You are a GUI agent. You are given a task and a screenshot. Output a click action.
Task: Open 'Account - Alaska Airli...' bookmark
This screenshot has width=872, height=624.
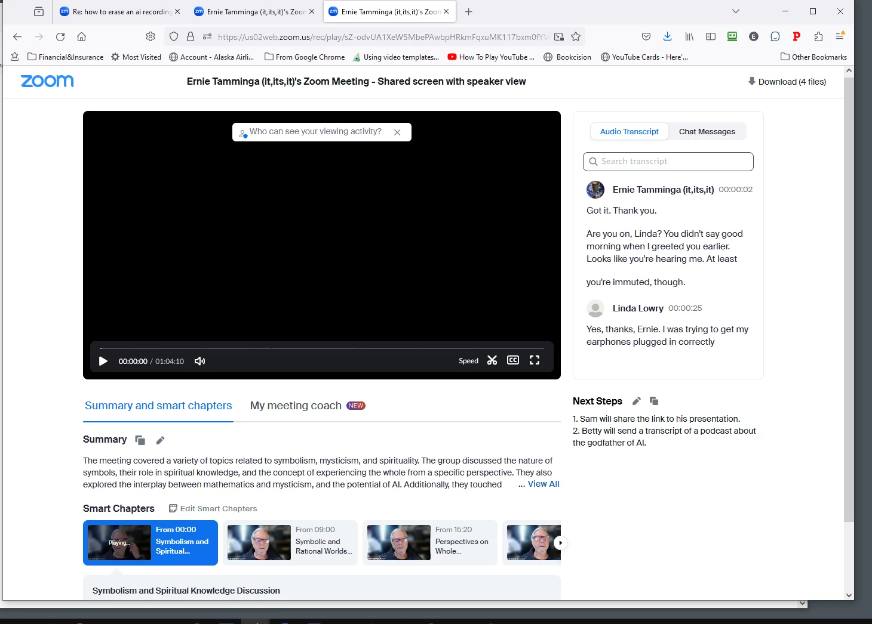pos(211,57)
